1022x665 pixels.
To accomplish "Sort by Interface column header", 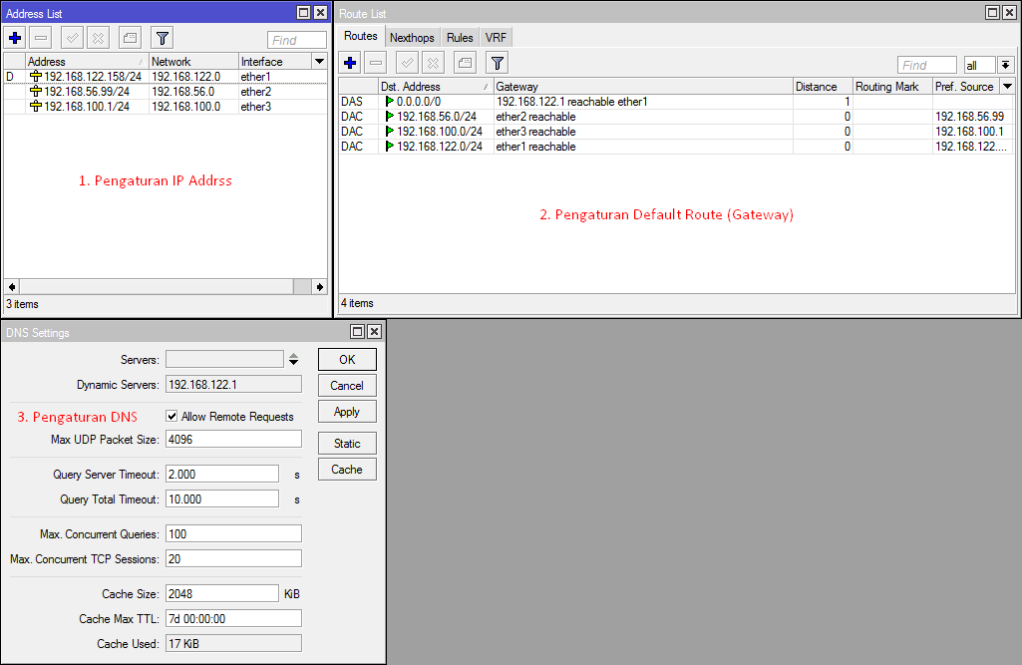I will click(x=274, y=61).
